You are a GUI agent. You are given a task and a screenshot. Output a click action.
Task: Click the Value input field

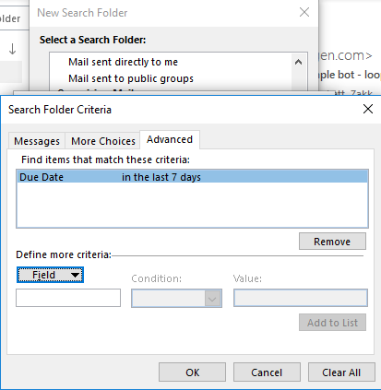[301, 298]
